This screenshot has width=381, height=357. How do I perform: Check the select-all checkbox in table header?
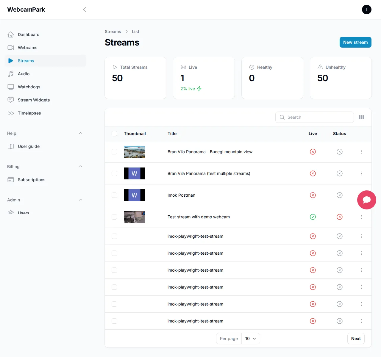click(x=114, y=134)
